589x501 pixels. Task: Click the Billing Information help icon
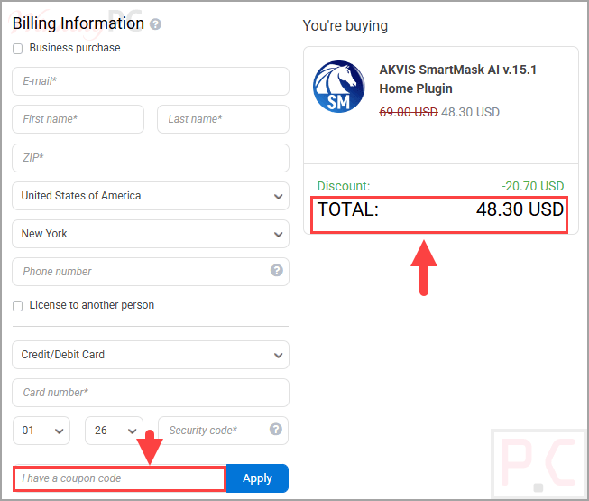155,24
